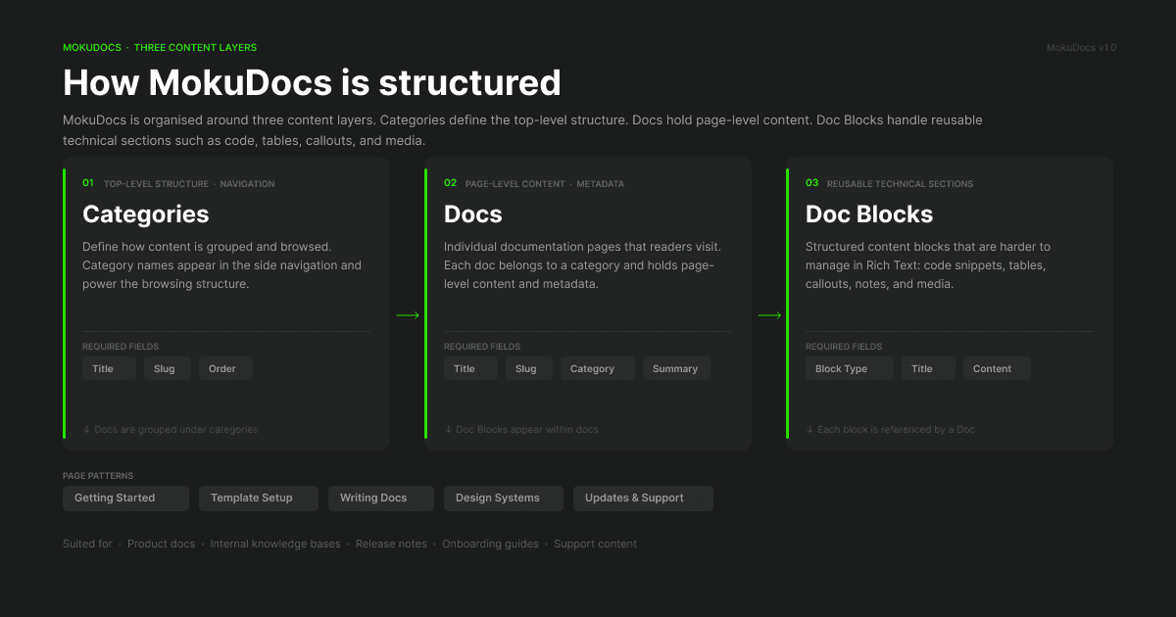Click the Doc Blocks card heading
The image size is (1176, 617).
coord(869,214)
